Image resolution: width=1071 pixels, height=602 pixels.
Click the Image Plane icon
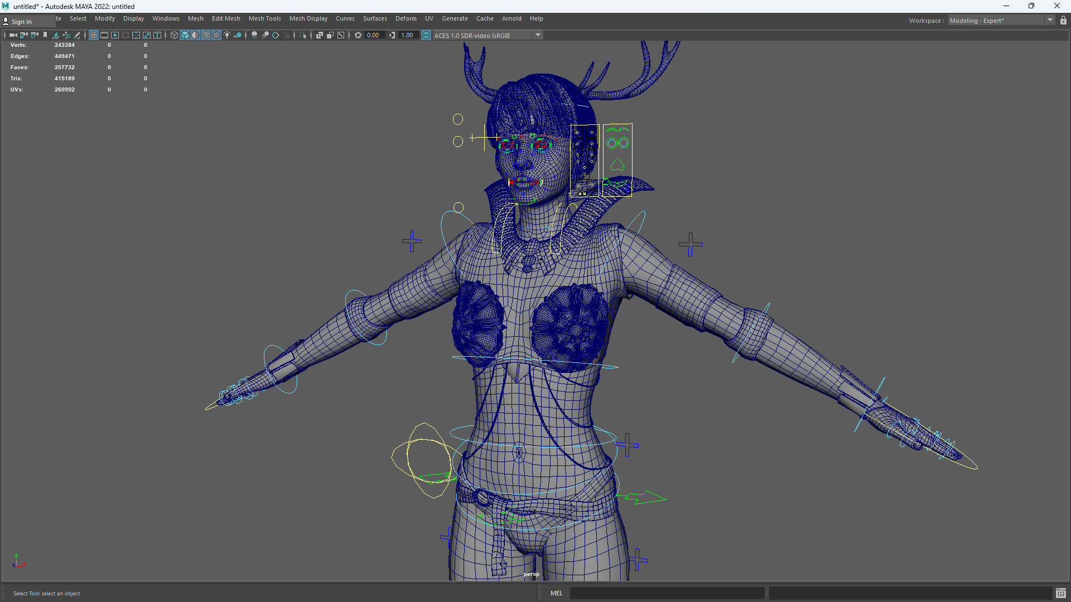click(x=56, y=35)
